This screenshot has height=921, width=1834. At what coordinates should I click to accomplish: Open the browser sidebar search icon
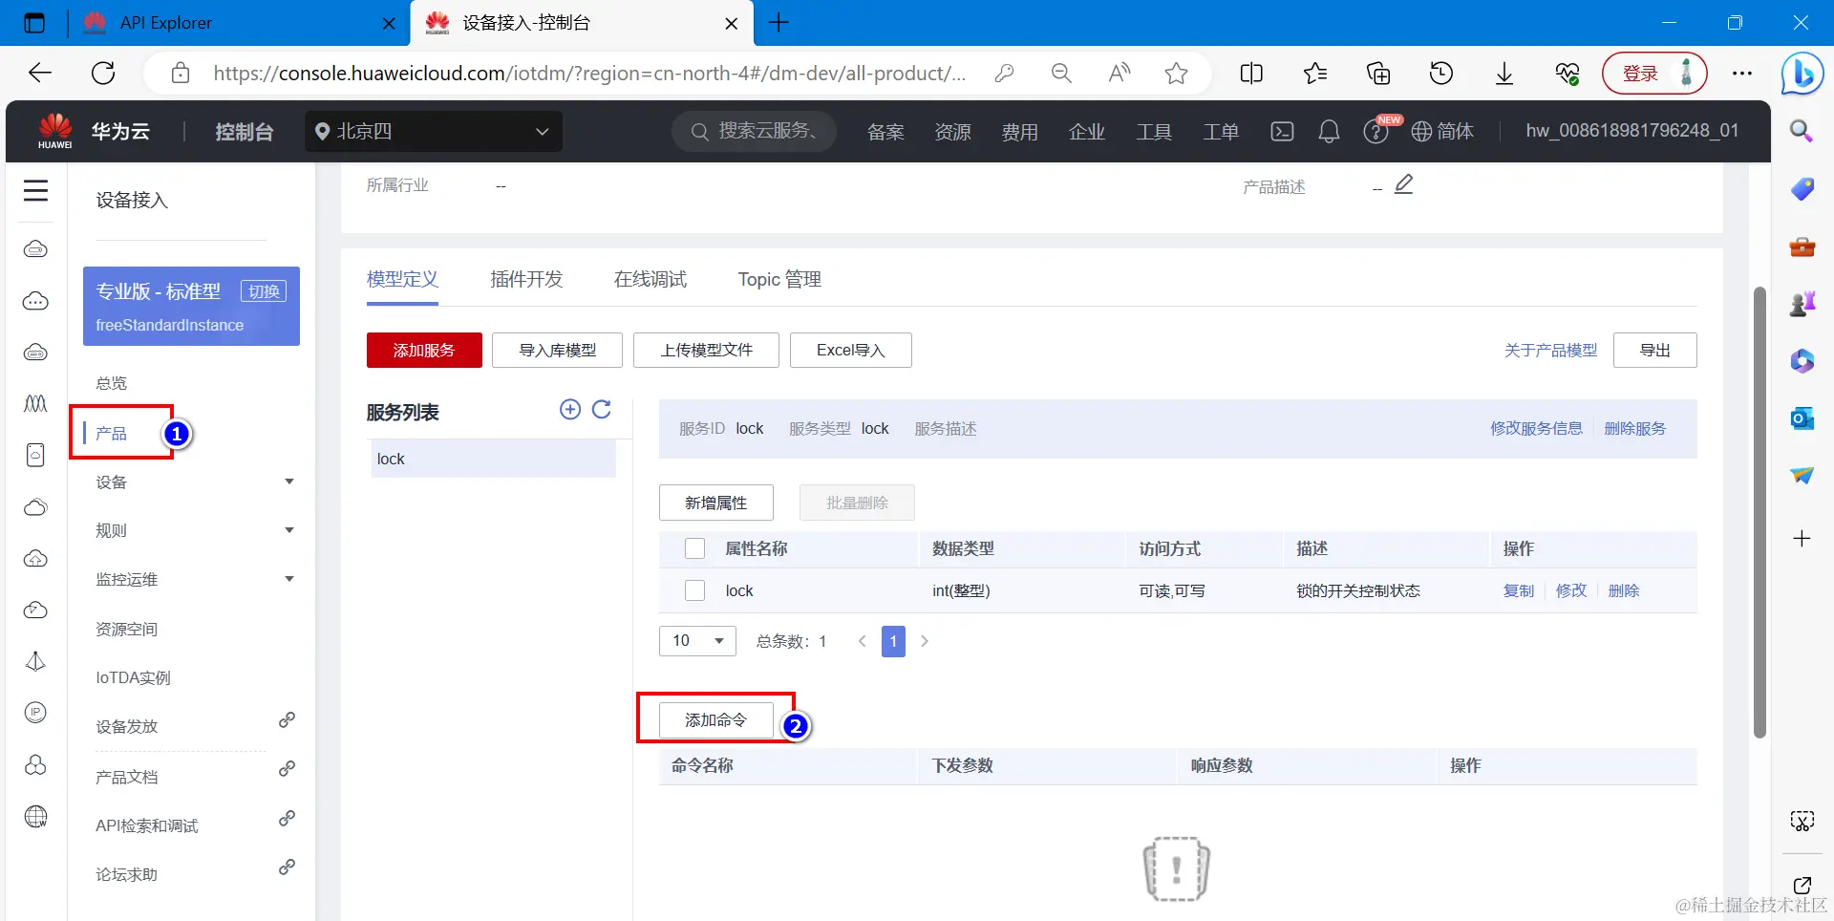(x=1802, y=131)
